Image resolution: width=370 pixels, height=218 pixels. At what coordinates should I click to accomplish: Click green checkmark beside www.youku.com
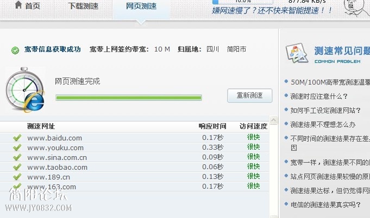(17, 148)
